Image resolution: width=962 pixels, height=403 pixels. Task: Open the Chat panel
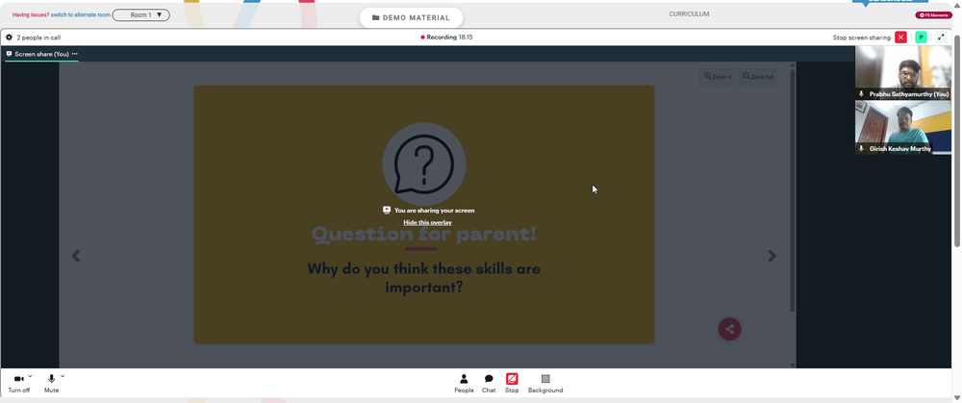tap(489, 384)
